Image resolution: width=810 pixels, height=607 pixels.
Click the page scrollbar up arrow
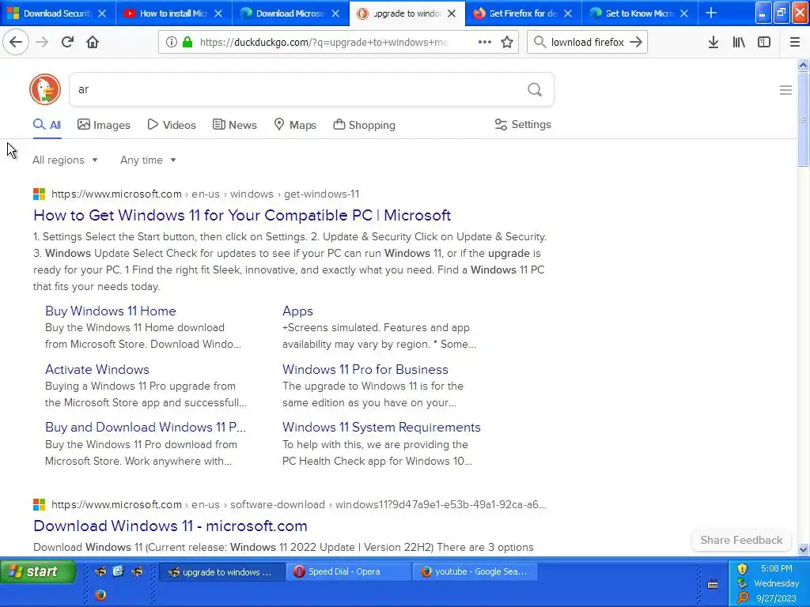pyautogui.click(x=803, y=65)
